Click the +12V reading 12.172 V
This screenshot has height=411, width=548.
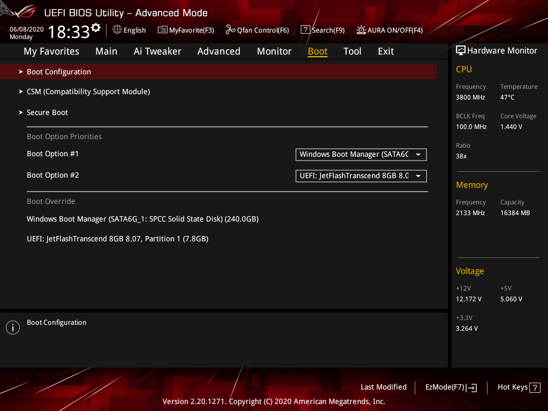tap(468, 299)
